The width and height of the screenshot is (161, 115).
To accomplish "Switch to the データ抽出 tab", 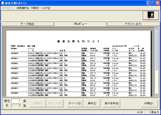I will (x=27, y=24).
